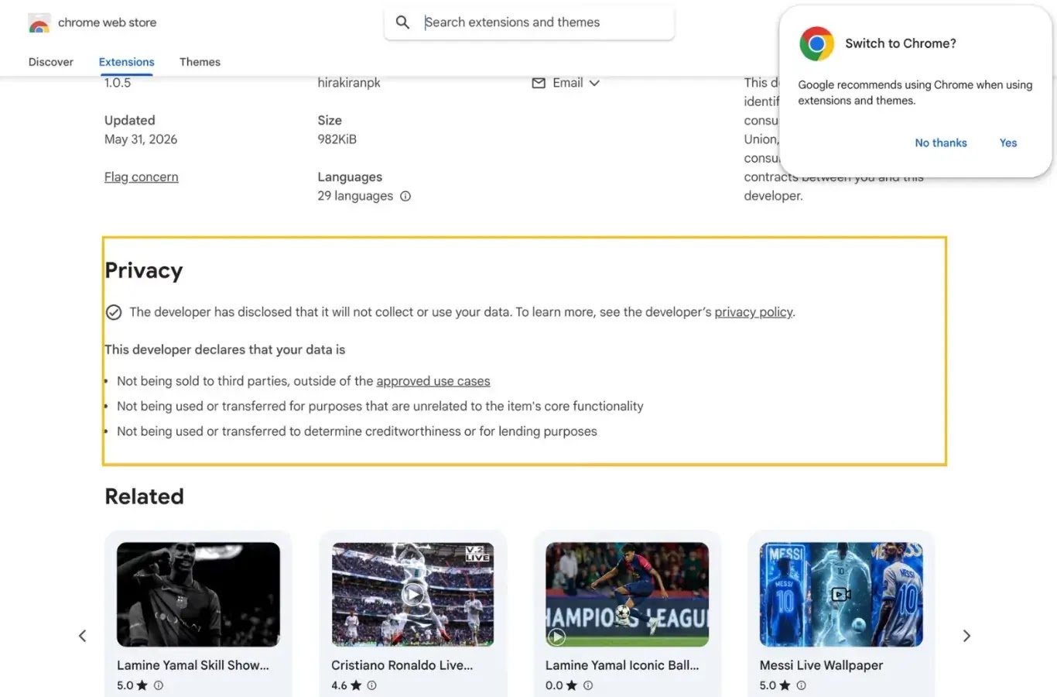The width and height of the screenshot is (1057, 697).
Task: Click the Privacy section heading
Action: click(144, 270)
